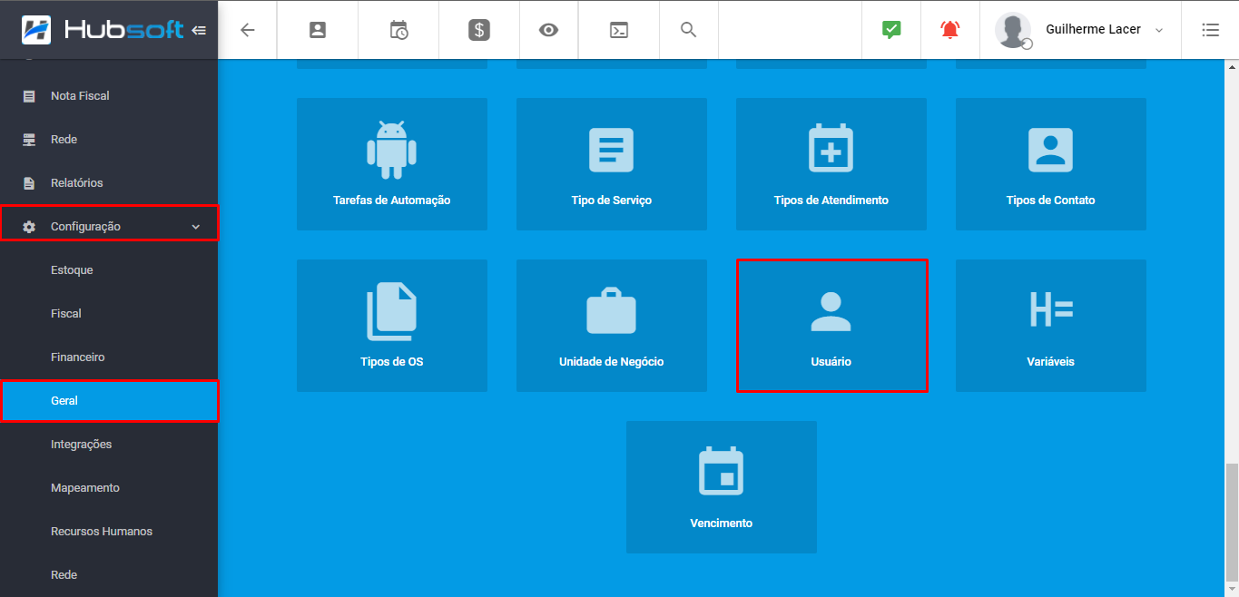Open the green chat checkmark icon

click(x=891, y=30)
